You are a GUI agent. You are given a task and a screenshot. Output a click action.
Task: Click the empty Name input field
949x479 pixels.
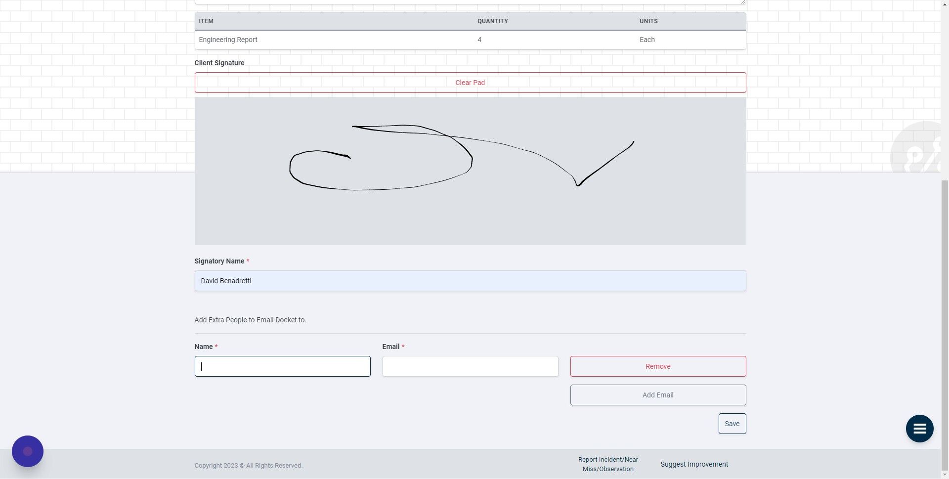click(x=282, y=366)
